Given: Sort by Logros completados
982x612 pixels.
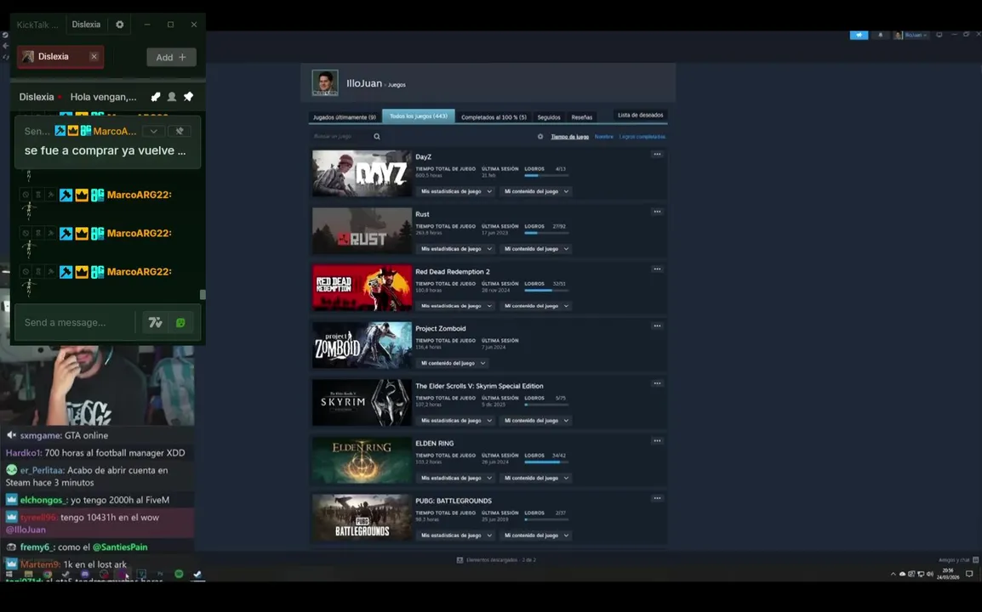Looking at the screenshot, I should (642, 136).
